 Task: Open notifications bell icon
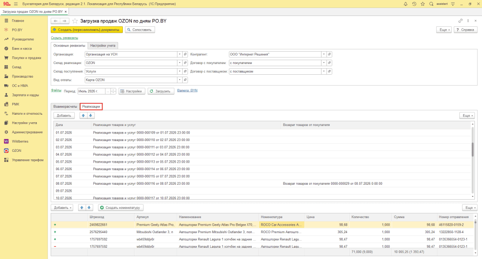click(x=405, y=4)
